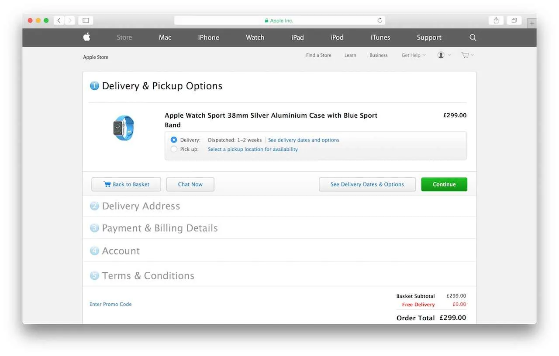Open the Enter Promo Code link

[110, 304]
